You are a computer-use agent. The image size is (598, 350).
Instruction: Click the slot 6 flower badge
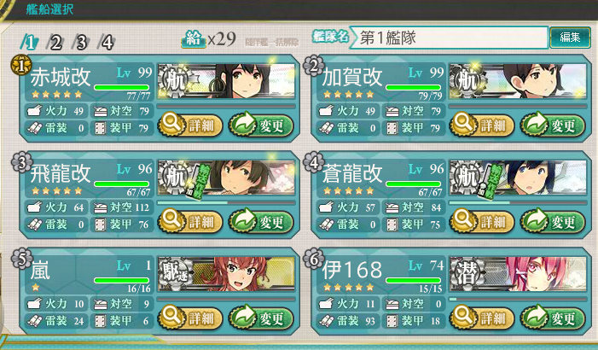tap(313, 259)
